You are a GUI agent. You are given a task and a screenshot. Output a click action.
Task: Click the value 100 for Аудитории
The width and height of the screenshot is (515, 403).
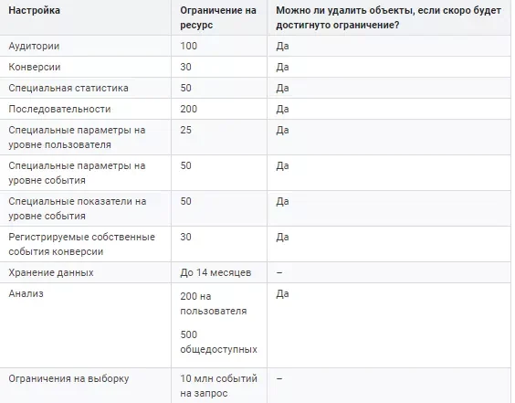tap(188, 46)
